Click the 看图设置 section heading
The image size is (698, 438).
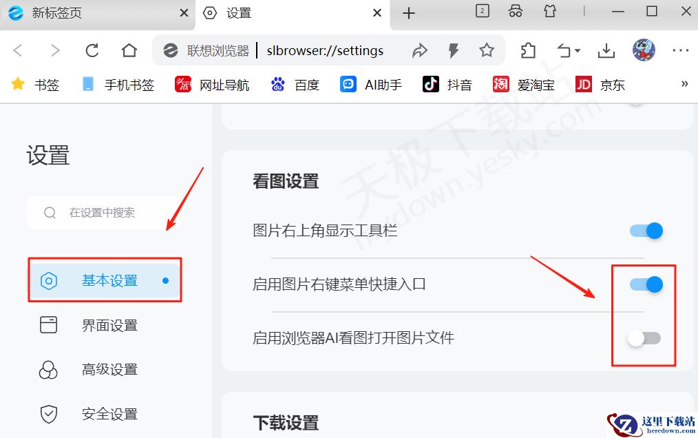click(286, 181)
